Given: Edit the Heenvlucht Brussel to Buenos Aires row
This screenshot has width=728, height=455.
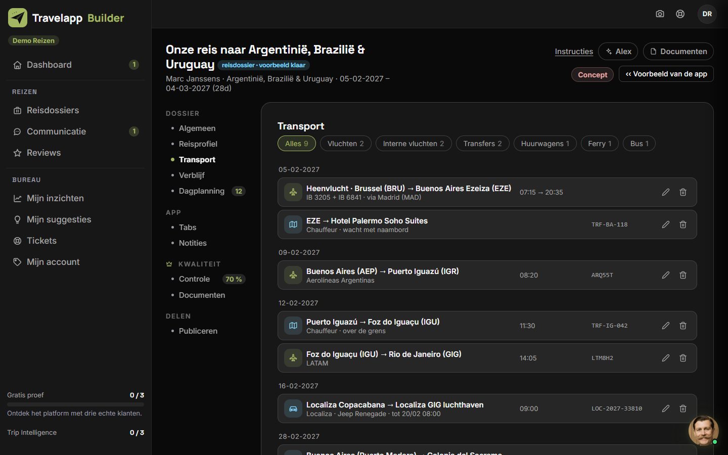Looking at the screenshot, I should 666,192.
